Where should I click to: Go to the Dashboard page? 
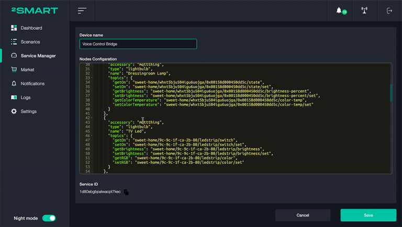click(x=31, y=28)
